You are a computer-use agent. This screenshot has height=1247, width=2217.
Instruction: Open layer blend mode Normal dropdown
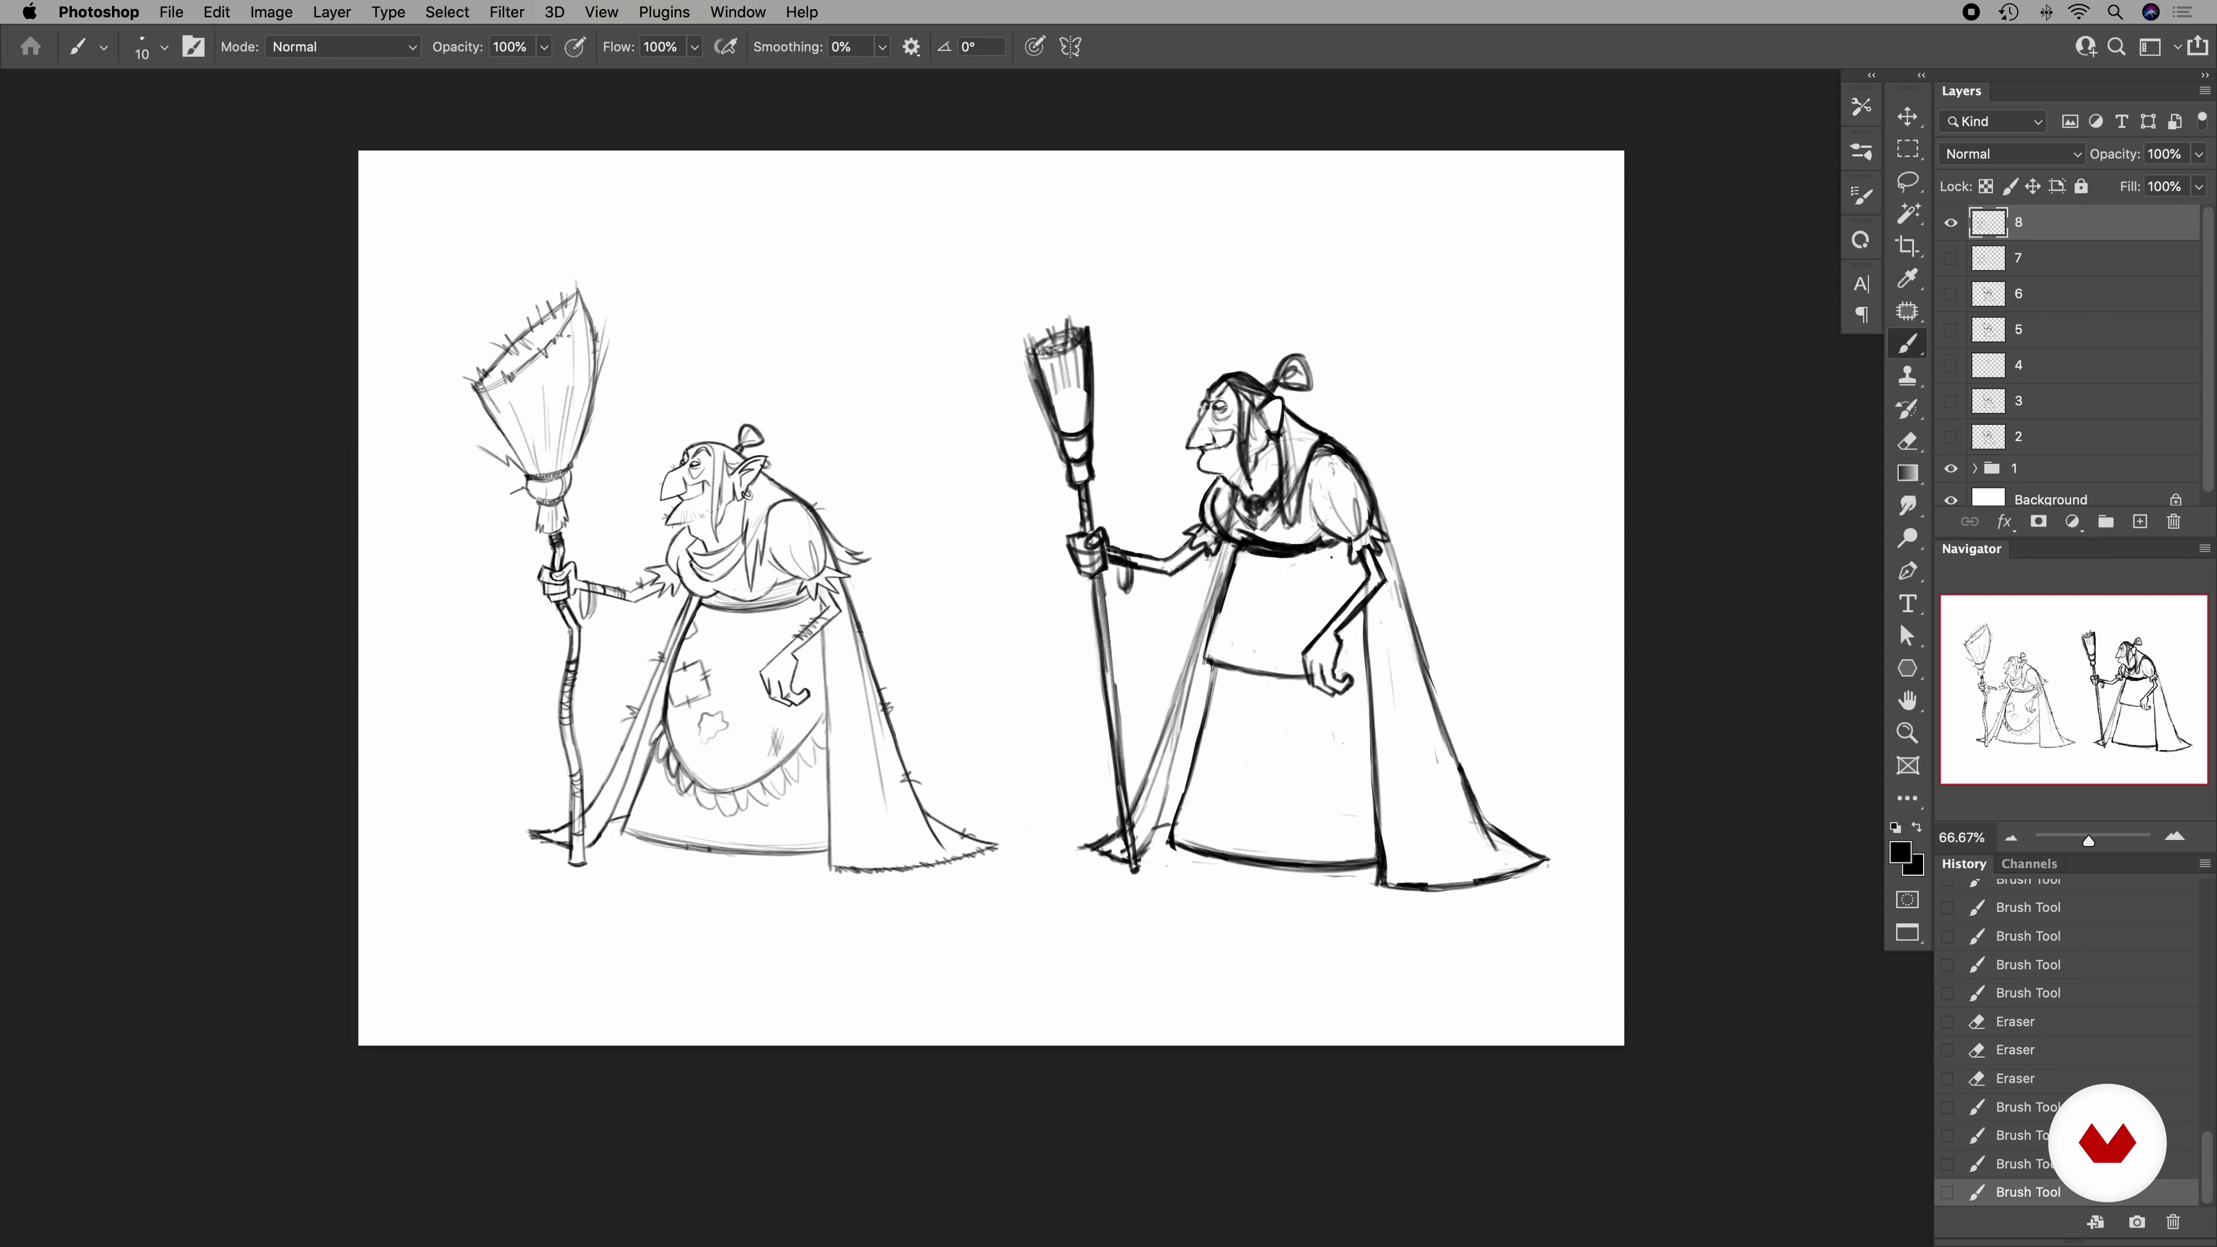(2011, 154)
